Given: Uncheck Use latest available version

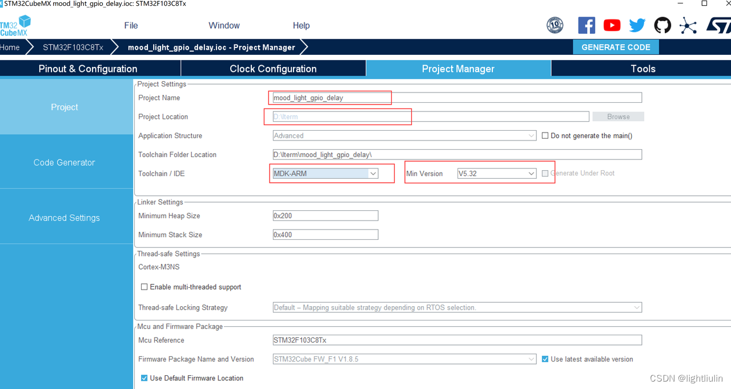Looking at the screenshot, I should pyautogui.click(x=545, y=359).
